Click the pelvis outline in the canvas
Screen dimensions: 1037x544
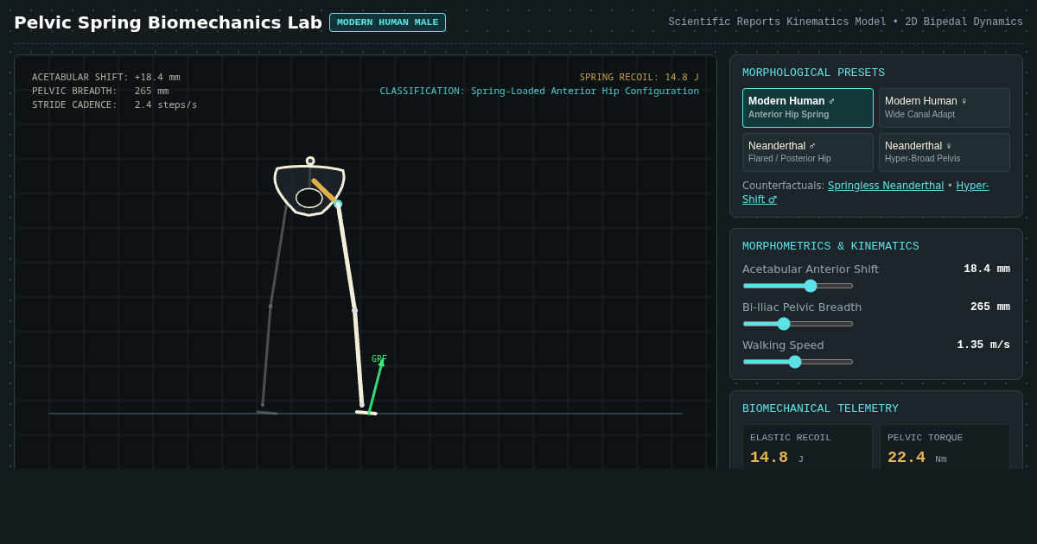(309, 188)
